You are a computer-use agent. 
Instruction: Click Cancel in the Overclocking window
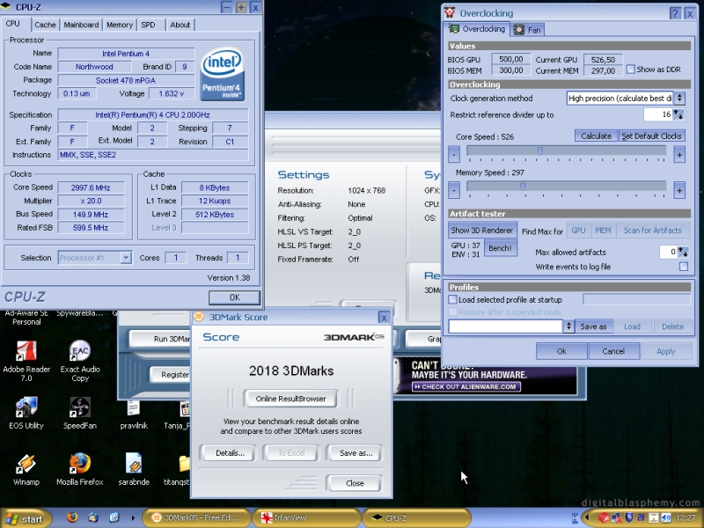(x=613, y=351)
